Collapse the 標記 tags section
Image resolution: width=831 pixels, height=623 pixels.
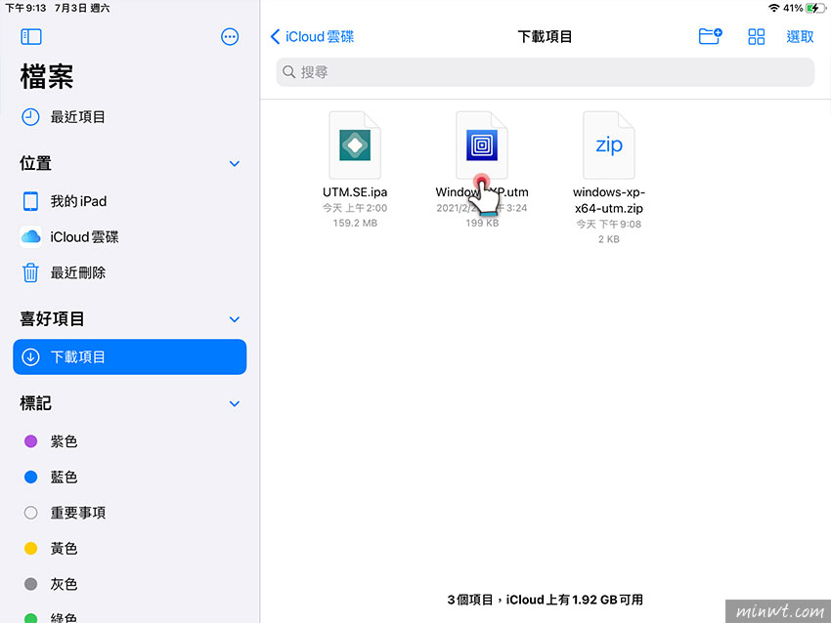coord(235,404)
